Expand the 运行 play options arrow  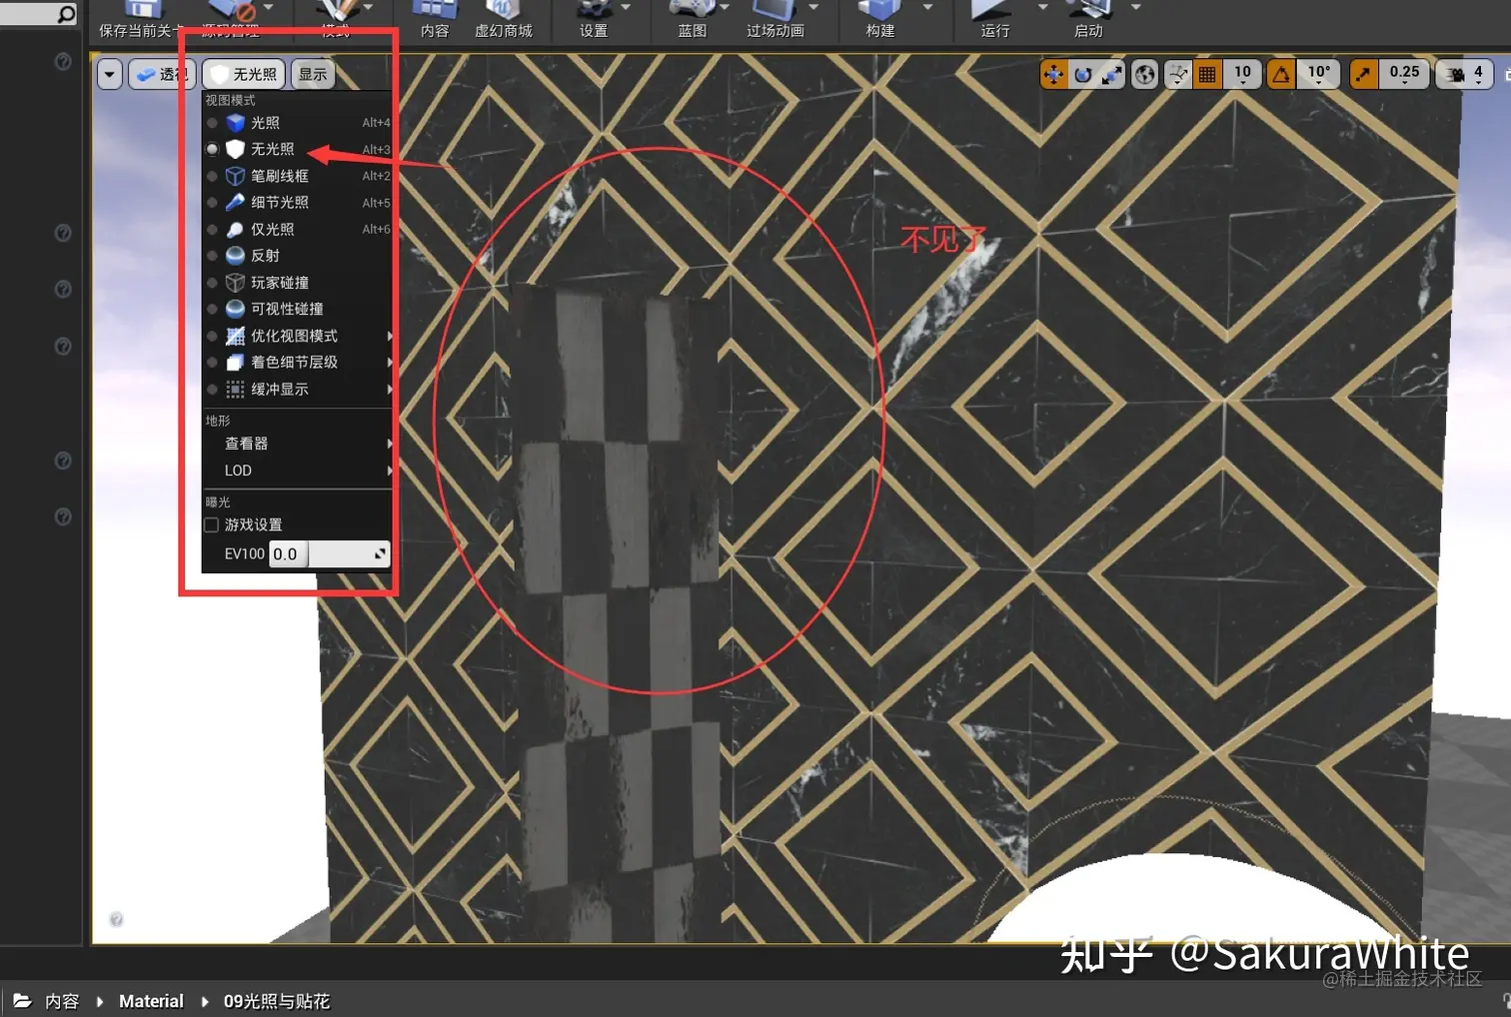[x=1043, y=8]
